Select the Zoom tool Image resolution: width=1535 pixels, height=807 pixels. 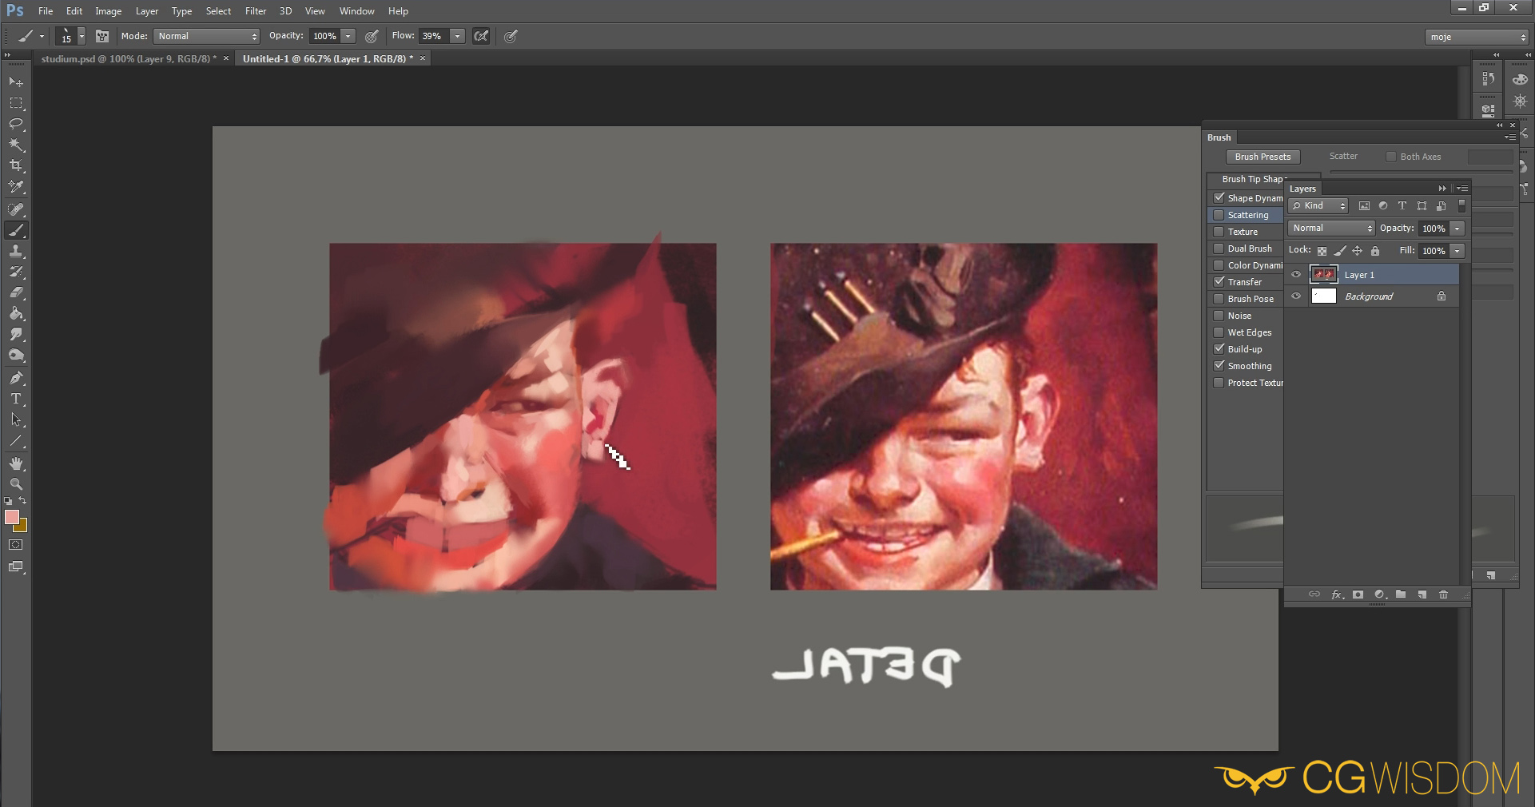pyautogui.click(x=16, y=484)
